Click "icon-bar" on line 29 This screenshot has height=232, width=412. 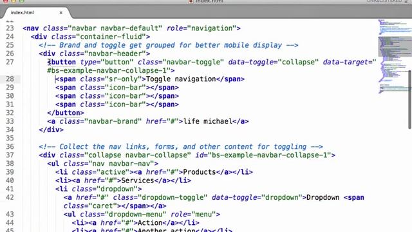coord(126,88)
